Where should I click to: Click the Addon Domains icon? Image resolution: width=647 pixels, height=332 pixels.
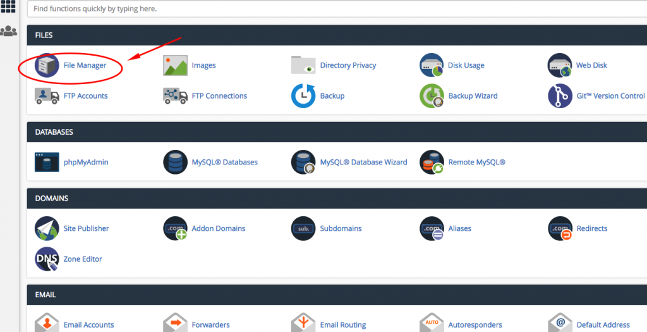click(x=176, y=228)
